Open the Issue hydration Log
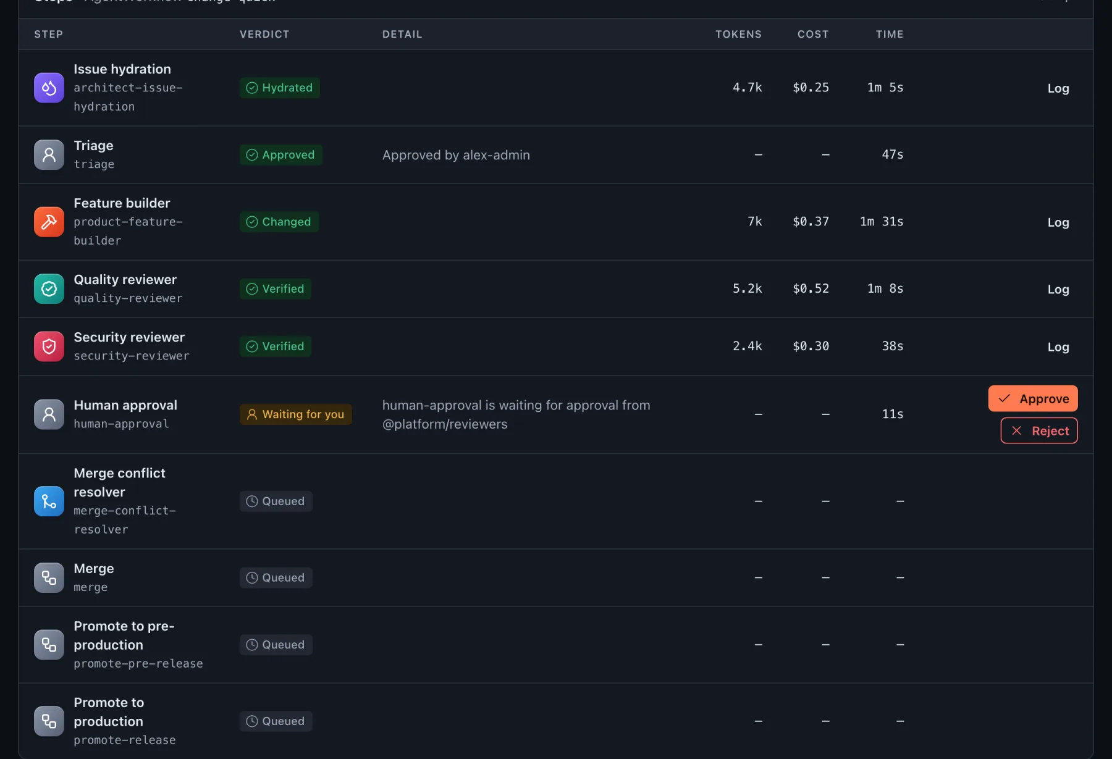This screenshot has width=1112, height=759. tap(1058, 88)
